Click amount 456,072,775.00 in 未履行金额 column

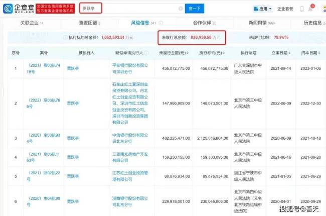(176, 68)
